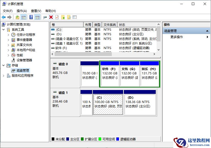The width and height of the screenshot is (211, 148).
Task: Open the 操作(A) menu
Action: point(22,11)
